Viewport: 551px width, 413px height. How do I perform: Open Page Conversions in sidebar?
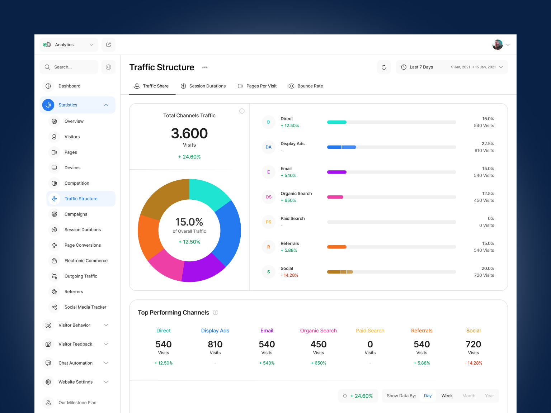click(83, 245)
